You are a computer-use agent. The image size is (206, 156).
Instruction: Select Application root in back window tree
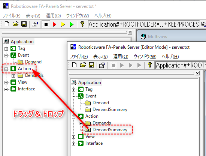tap(22, 42)
